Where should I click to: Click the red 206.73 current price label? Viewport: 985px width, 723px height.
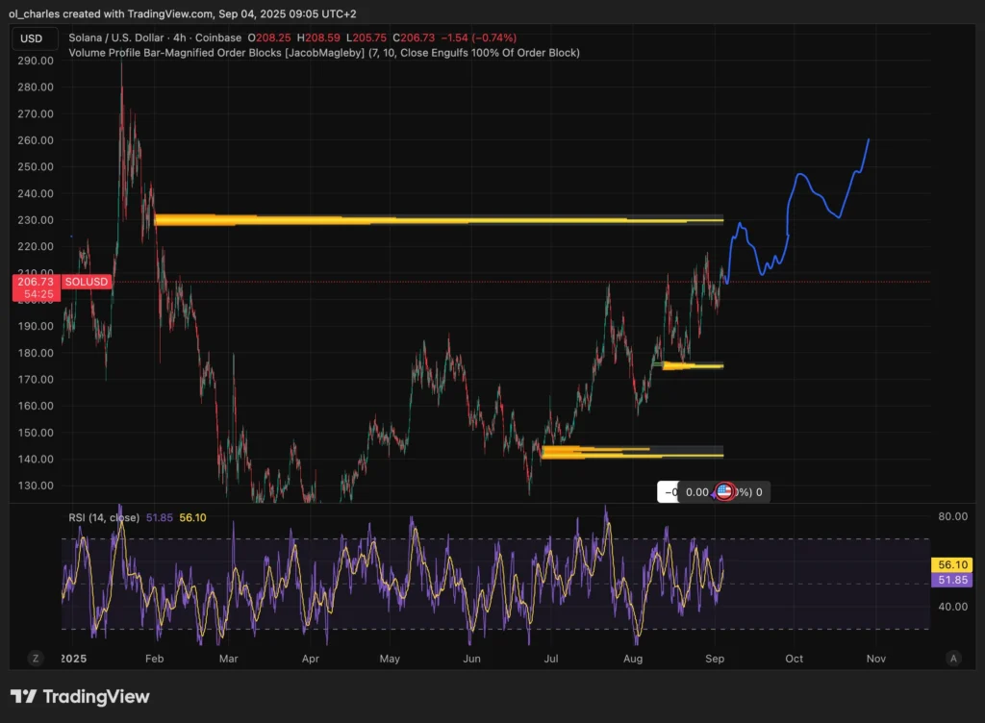37,282
